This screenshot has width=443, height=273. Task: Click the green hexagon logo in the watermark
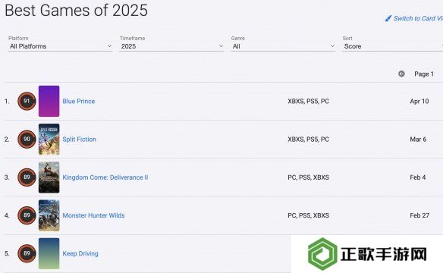[322, 254]
